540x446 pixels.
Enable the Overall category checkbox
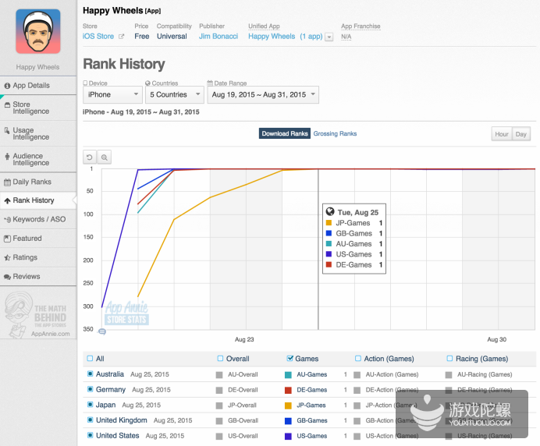point(221,359)
